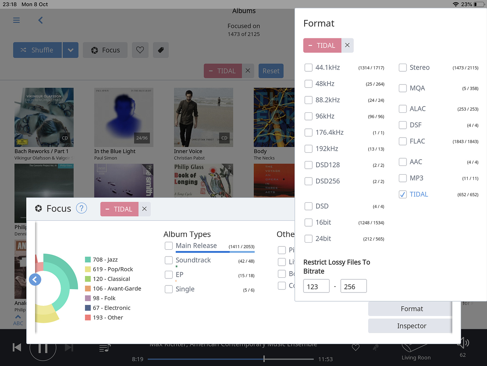Open the play queue icon
487x366 pixels.
pyautogui.click(x=105, y=348)
